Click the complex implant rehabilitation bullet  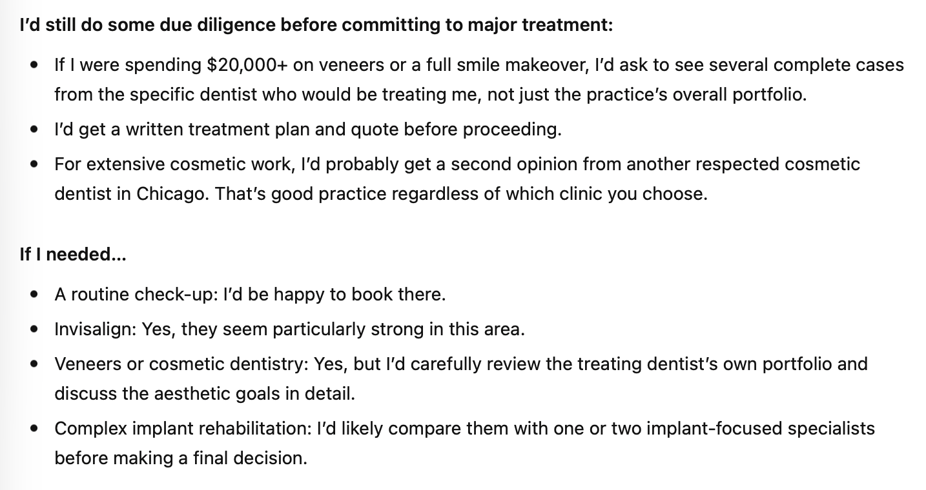click(x=465, y=443)
